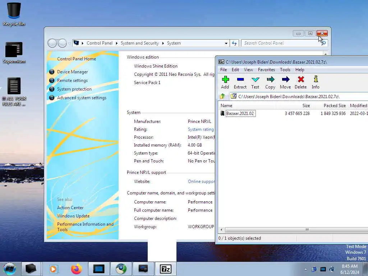Open the Start menu orb

coord(10,269)
